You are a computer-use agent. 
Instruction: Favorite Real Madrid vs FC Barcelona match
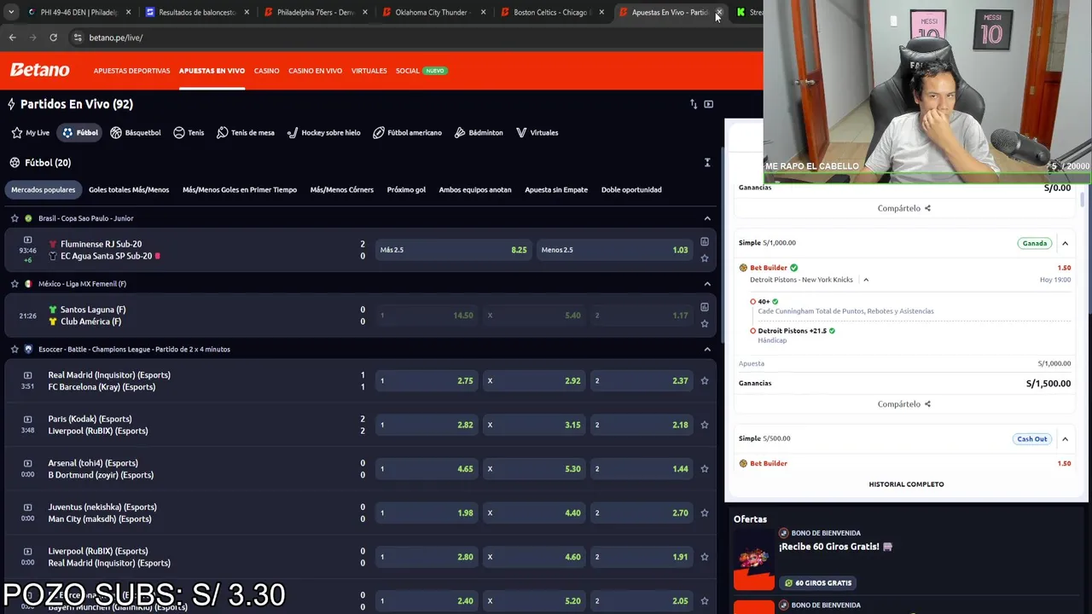coord(705,380)
